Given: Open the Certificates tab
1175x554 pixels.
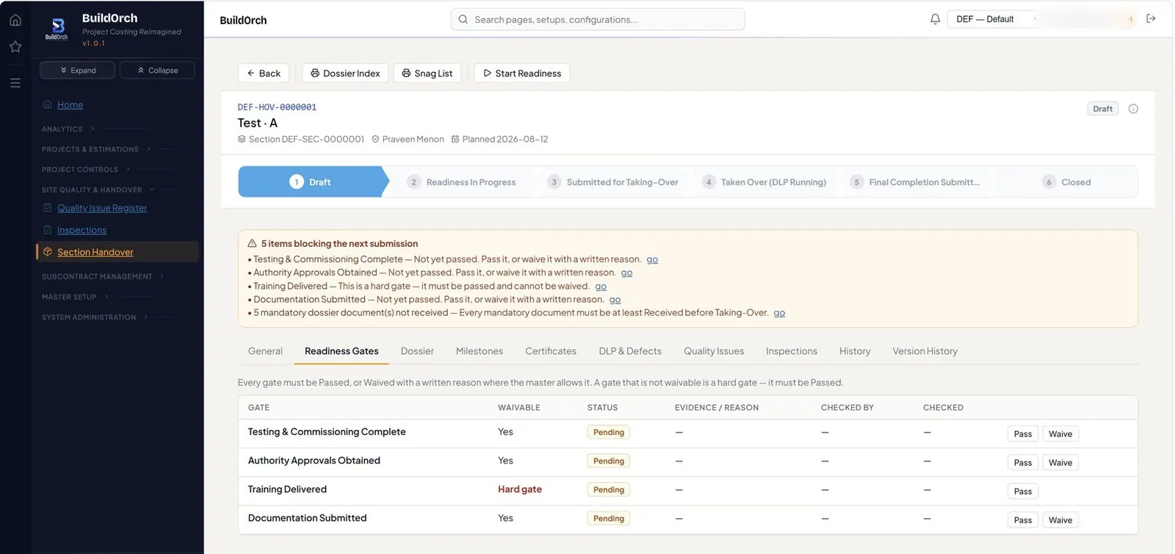Looking at the screenshot, I should point(551,351).
